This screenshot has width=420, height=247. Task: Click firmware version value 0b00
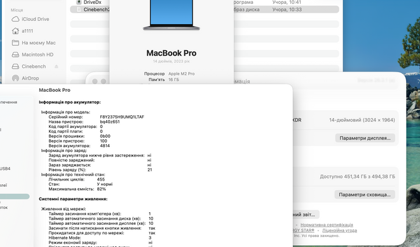click(x=105, y=136)
